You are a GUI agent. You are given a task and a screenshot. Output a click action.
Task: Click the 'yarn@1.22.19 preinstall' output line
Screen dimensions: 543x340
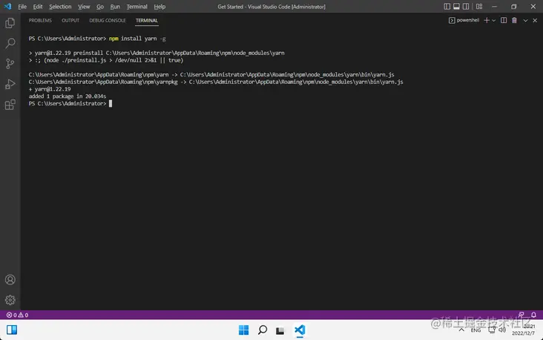[x=157, y=53]
